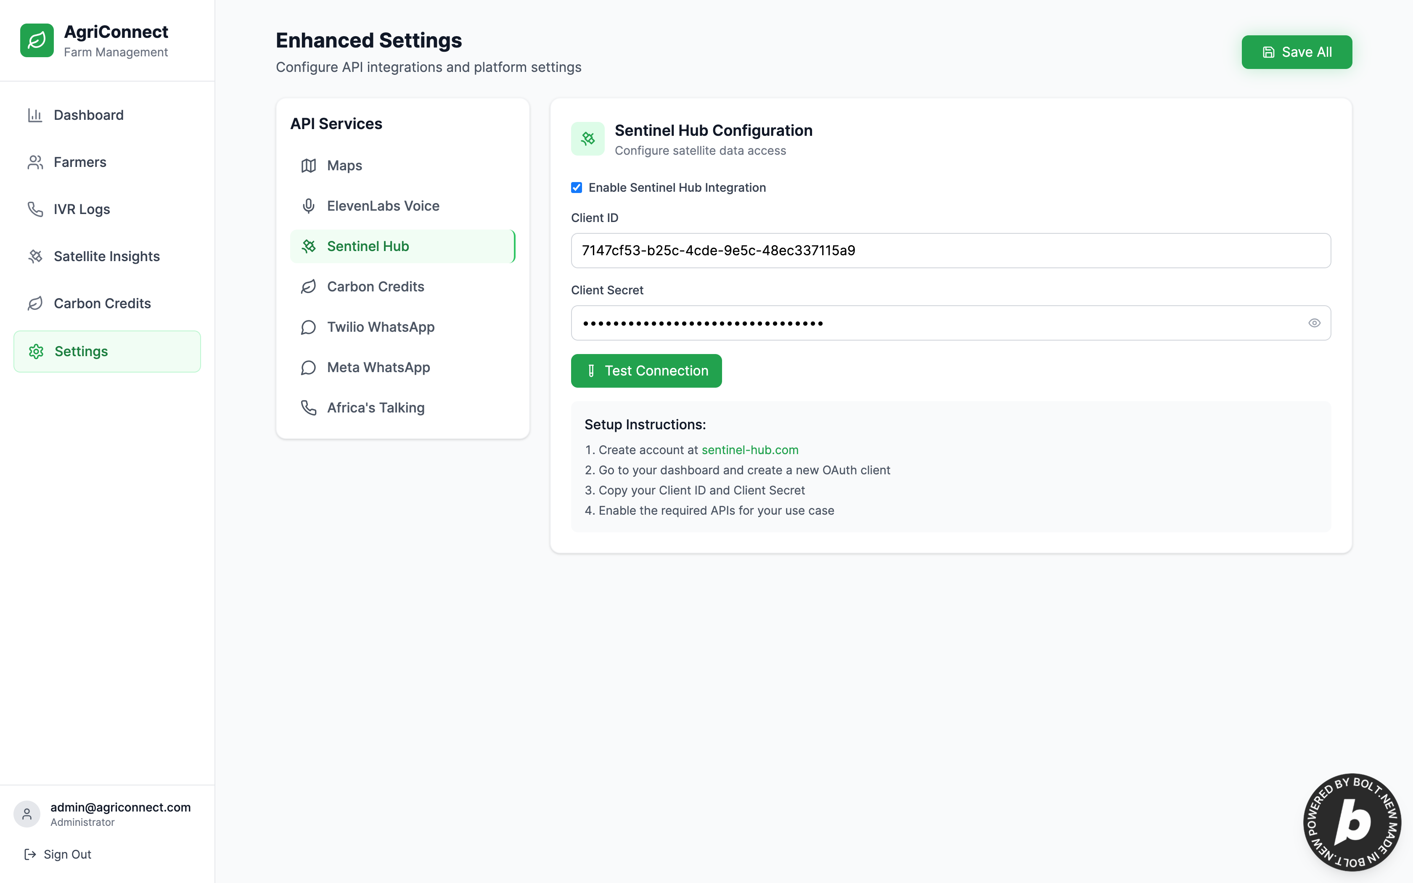1413x883 pixels.
Task: Disable the Enable Sentinel Hub Integration checkbox
Action: pyautogui.click(x=576, y=188)
